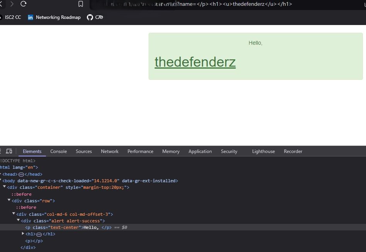This screenshot has width=366, height=252.
Task: Collapse the div class container node
Action: (4, 187)
